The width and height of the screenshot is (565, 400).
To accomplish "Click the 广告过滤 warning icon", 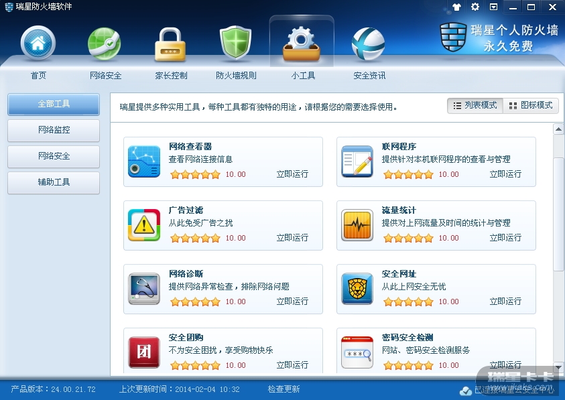I will (x=144, y=225).
